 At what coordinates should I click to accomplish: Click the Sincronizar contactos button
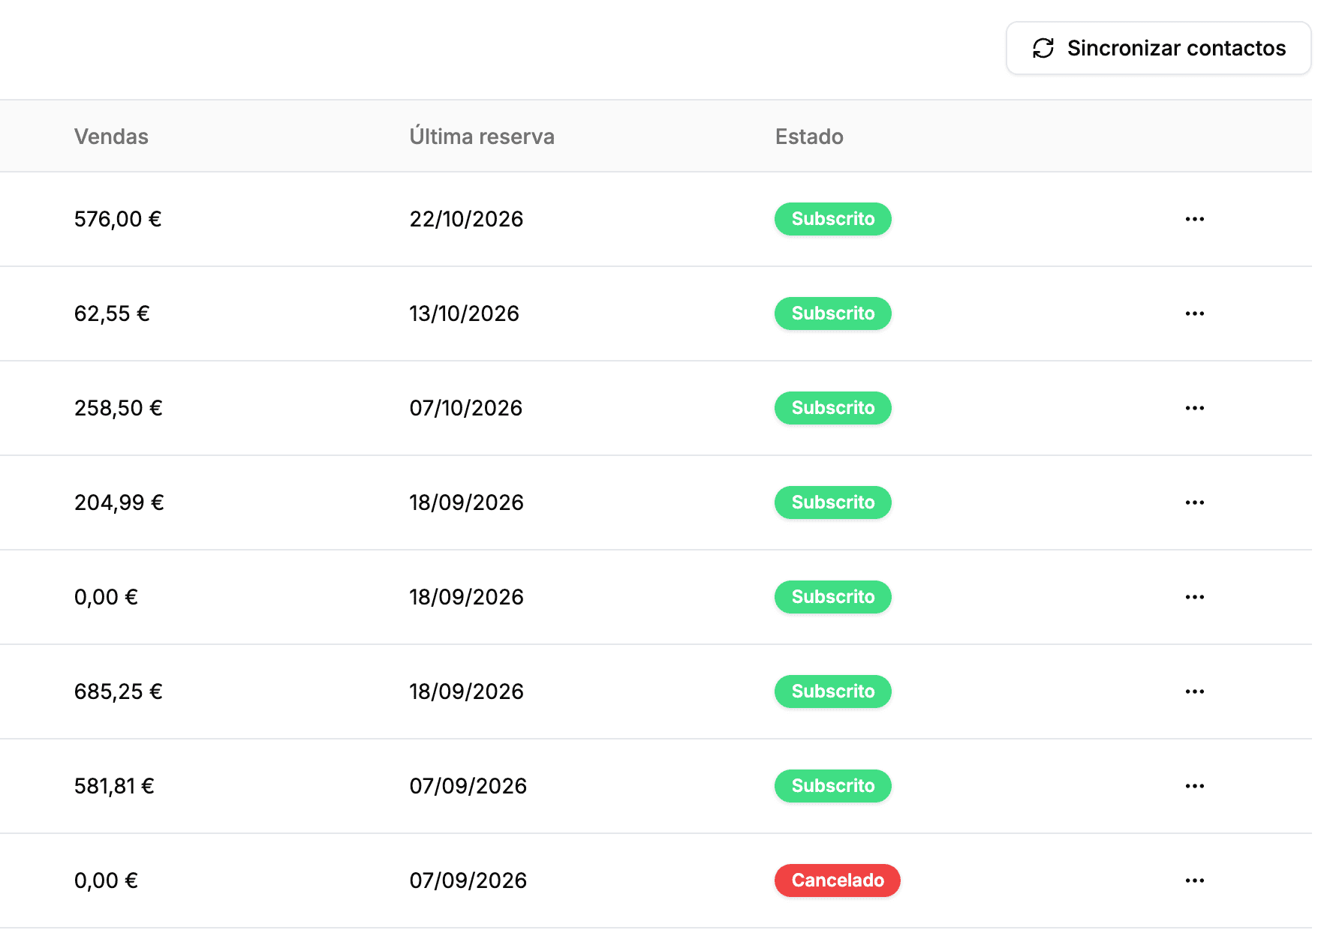1158,48
